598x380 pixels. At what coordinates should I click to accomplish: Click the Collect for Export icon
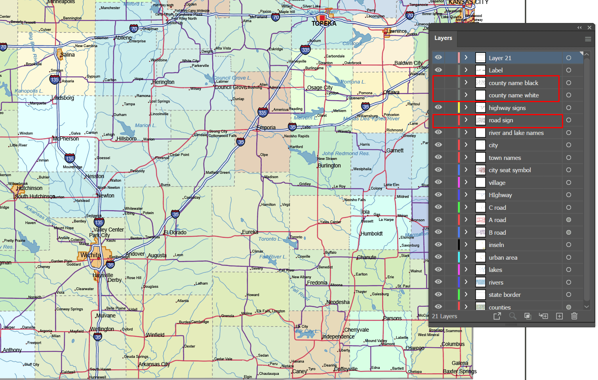[498, 316]
